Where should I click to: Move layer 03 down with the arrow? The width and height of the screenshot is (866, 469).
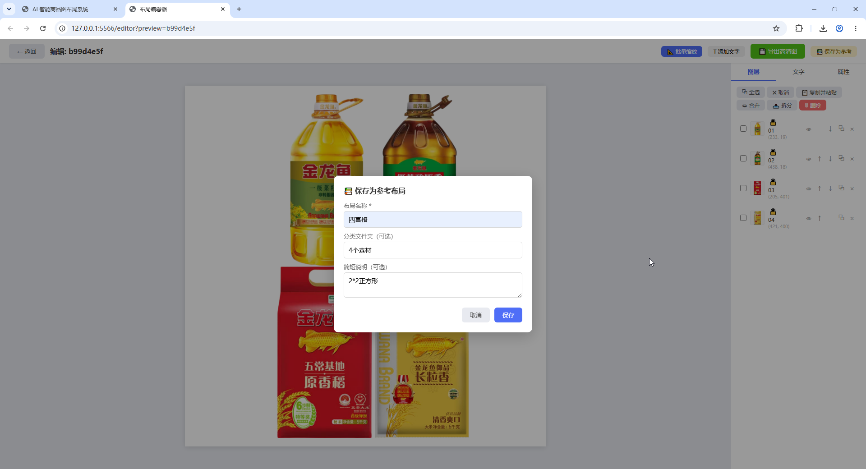pyautogui.click(x=830, y=189)
